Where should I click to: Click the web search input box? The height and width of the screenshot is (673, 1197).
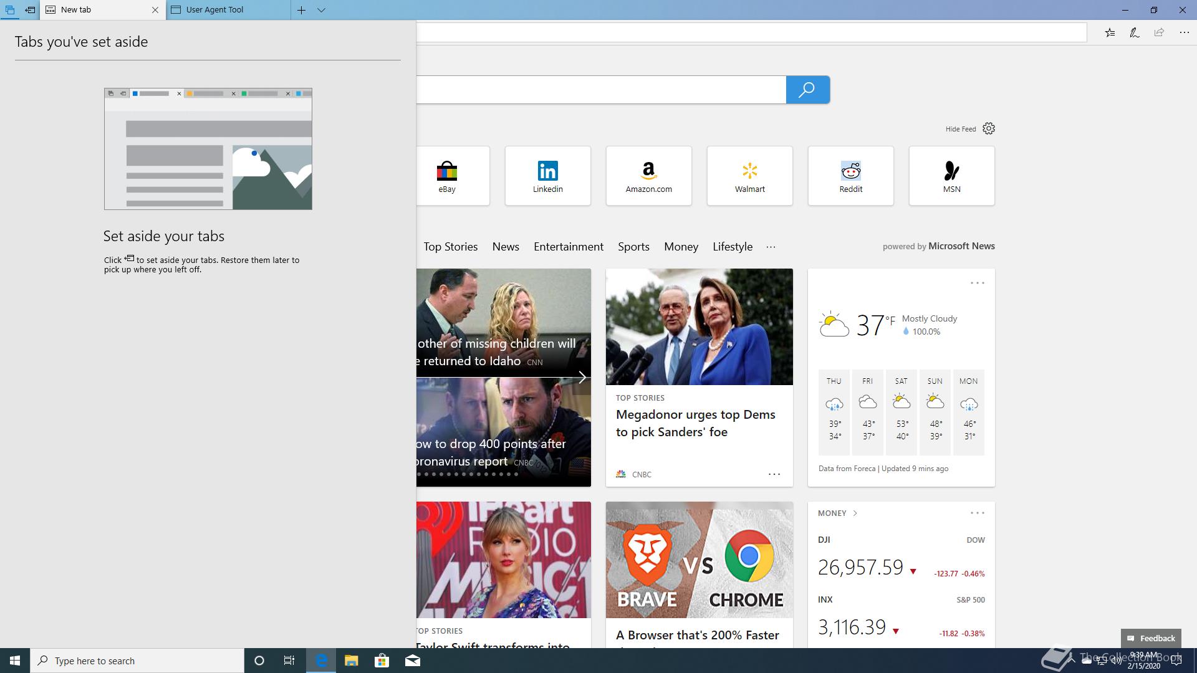601,90
